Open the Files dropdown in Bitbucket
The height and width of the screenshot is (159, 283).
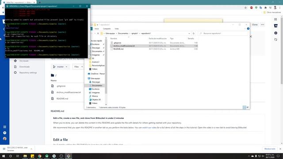[78, 67]
